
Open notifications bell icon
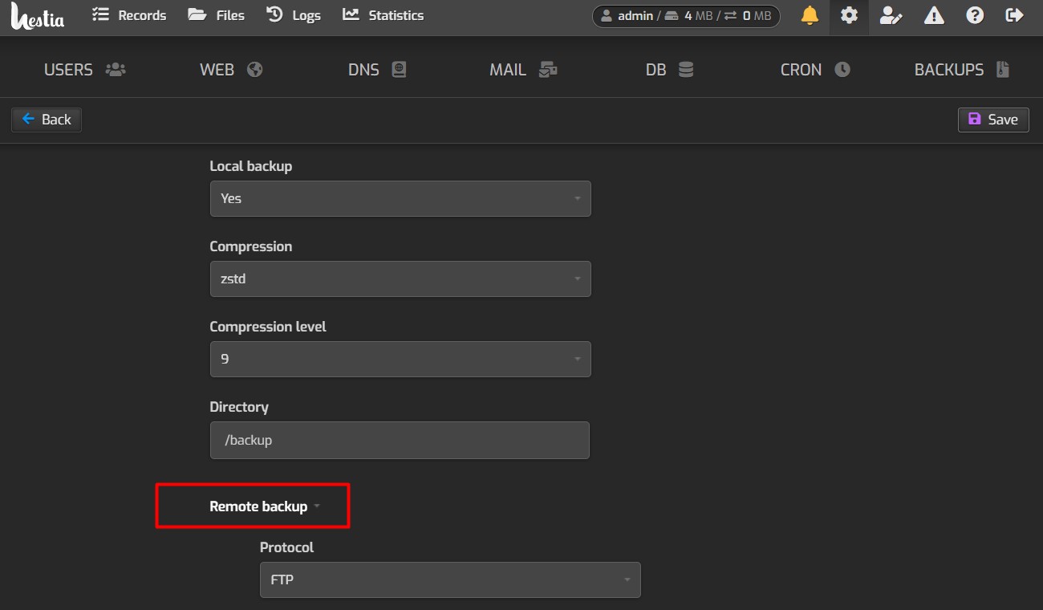pos(810,15)
